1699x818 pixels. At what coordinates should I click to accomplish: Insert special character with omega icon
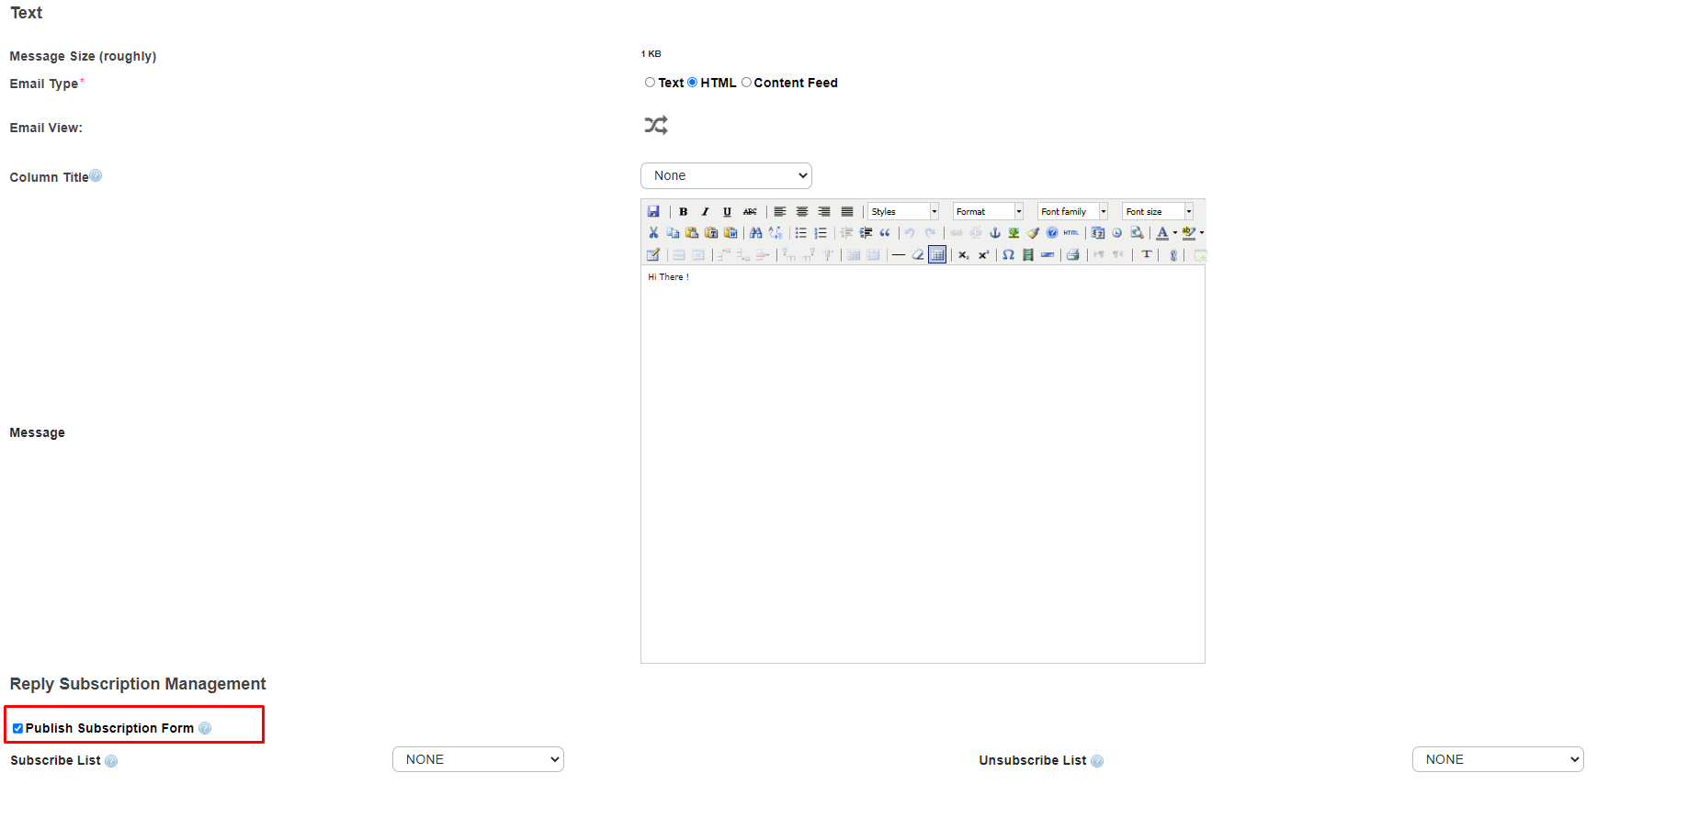point(1008,255)
